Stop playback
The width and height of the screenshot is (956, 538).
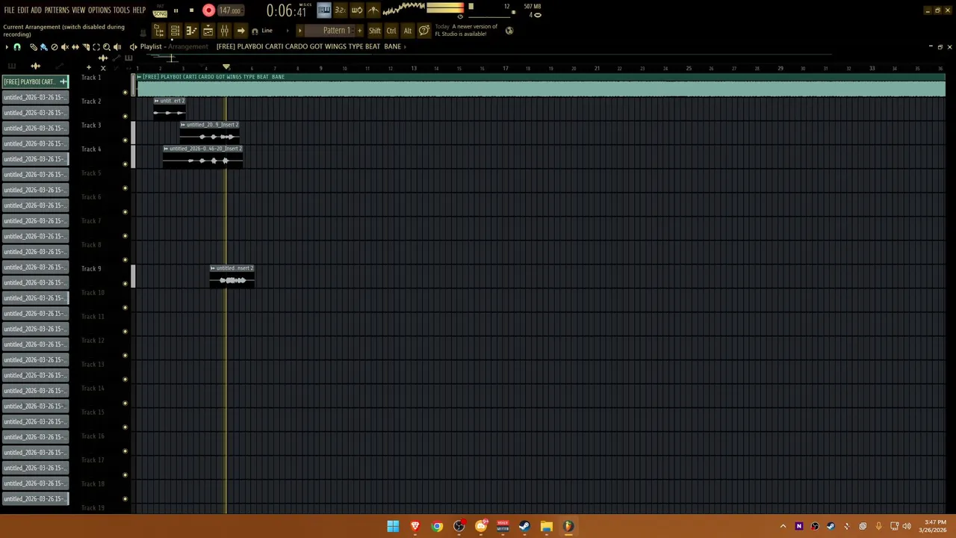pyautogui.click(x=191, y=10)
